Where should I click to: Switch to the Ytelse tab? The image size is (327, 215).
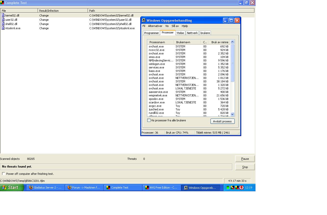coord(180,33)
